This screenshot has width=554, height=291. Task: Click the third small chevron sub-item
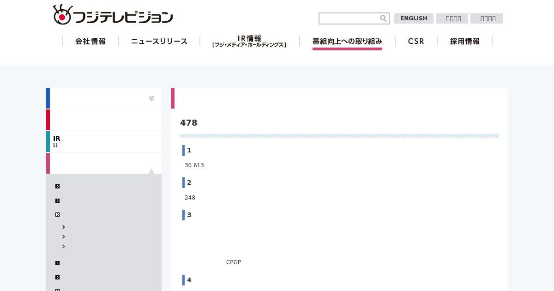click(64, 247)
